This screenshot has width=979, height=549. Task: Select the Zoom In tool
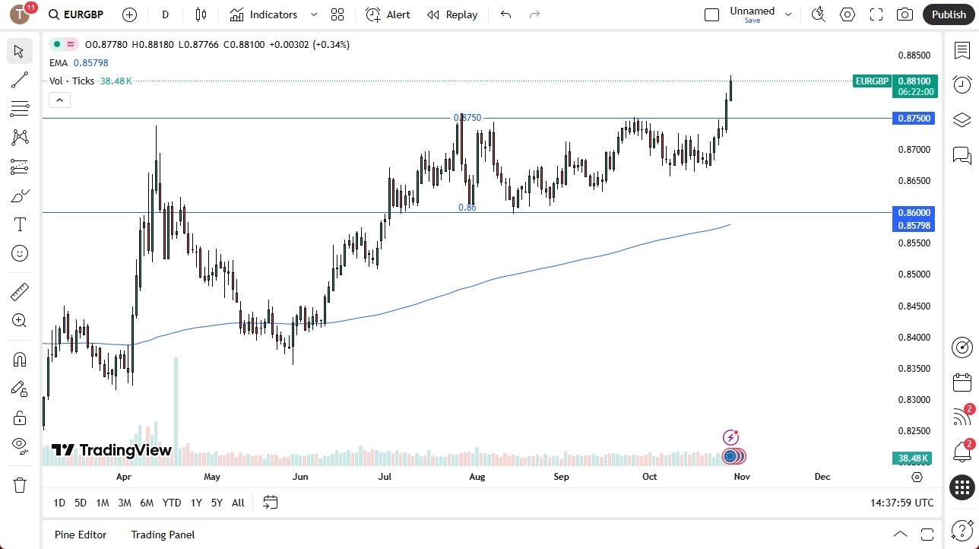coord(19,320)
